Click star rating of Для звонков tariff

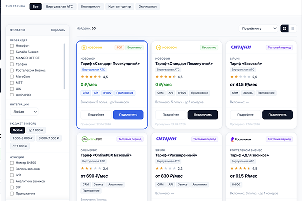(x=240, y=168)
